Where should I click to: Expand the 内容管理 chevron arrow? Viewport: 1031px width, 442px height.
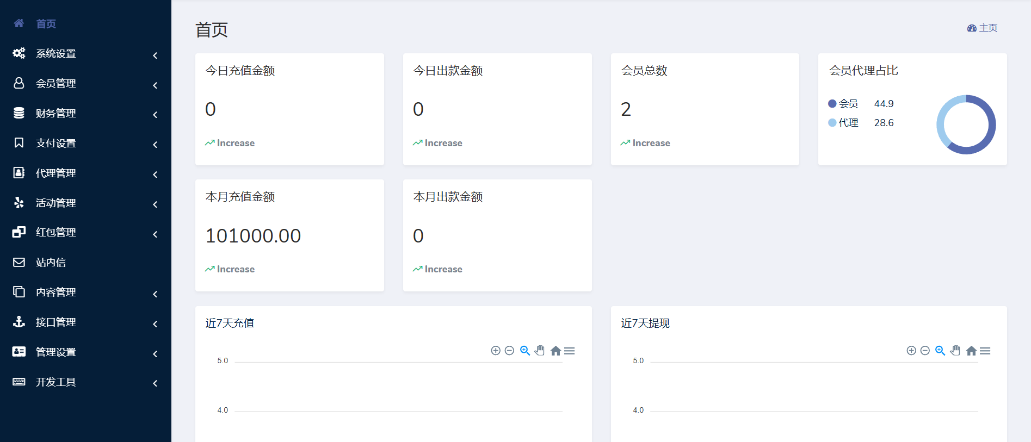[156, 294]
